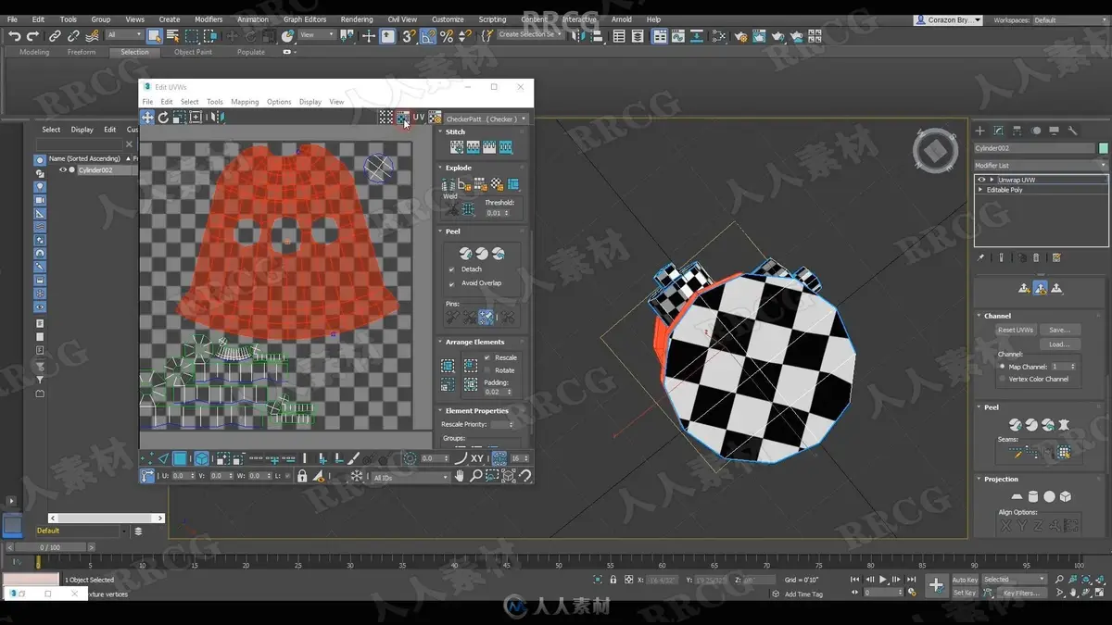The image size is (1112, 625).
Task: Click the Pack Custom arrange icon
Action: [x=449, y=365]
